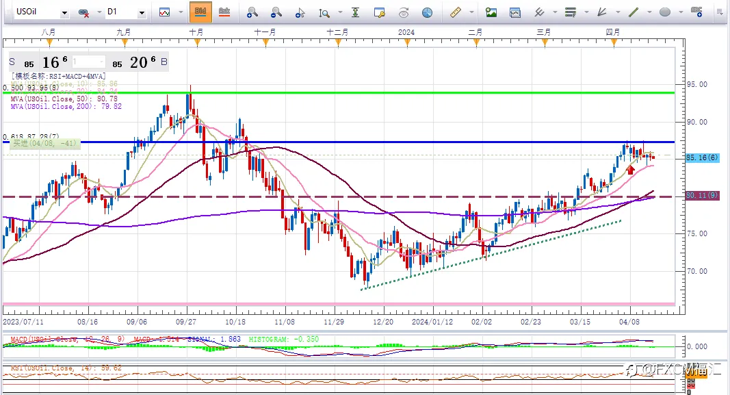Expand the trend line tool arrow
This screenshot has width=730, height=395.
click(x=649, y=12)
